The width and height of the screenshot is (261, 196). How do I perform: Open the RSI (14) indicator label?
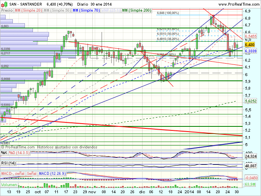pos(8,163)
